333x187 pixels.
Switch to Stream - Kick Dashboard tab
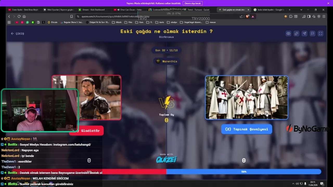[94, 10]
